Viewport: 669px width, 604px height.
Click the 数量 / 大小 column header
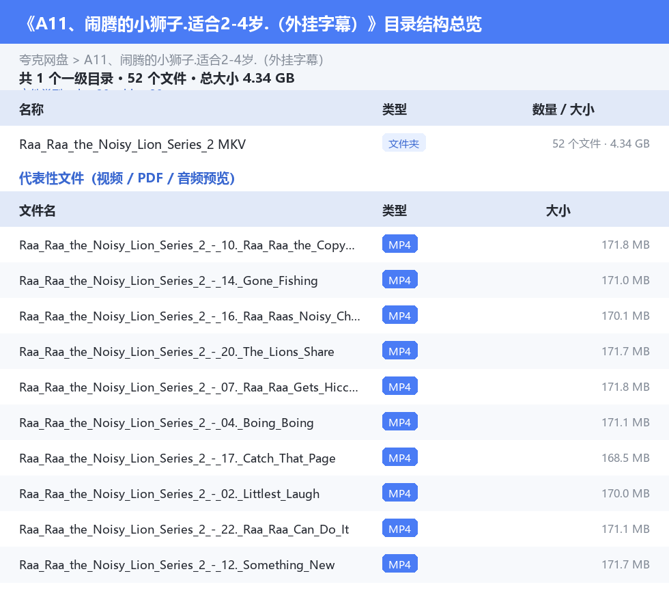tap(563, 109)
